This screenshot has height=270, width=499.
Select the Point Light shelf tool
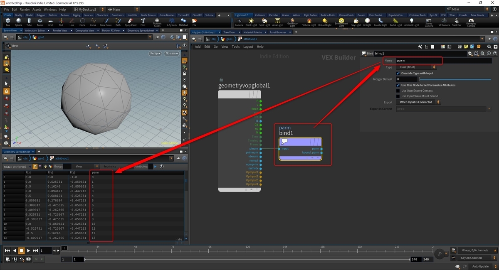[251, 22]
